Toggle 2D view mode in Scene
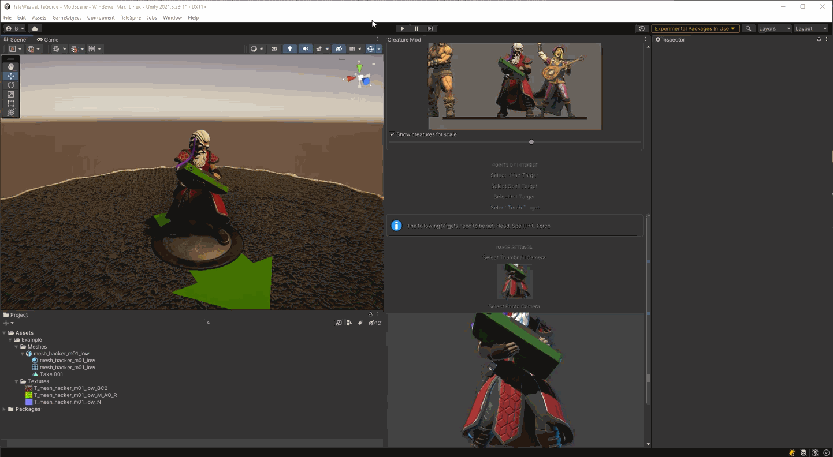The height and width of the screenshot is (457, 833). (x=274, y=49)
